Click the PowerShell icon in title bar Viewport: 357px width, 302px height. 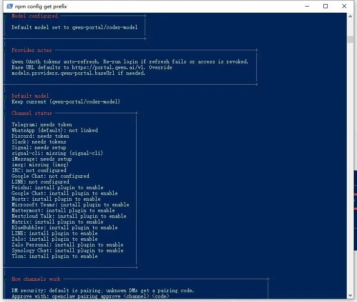(x=9, y=6)
